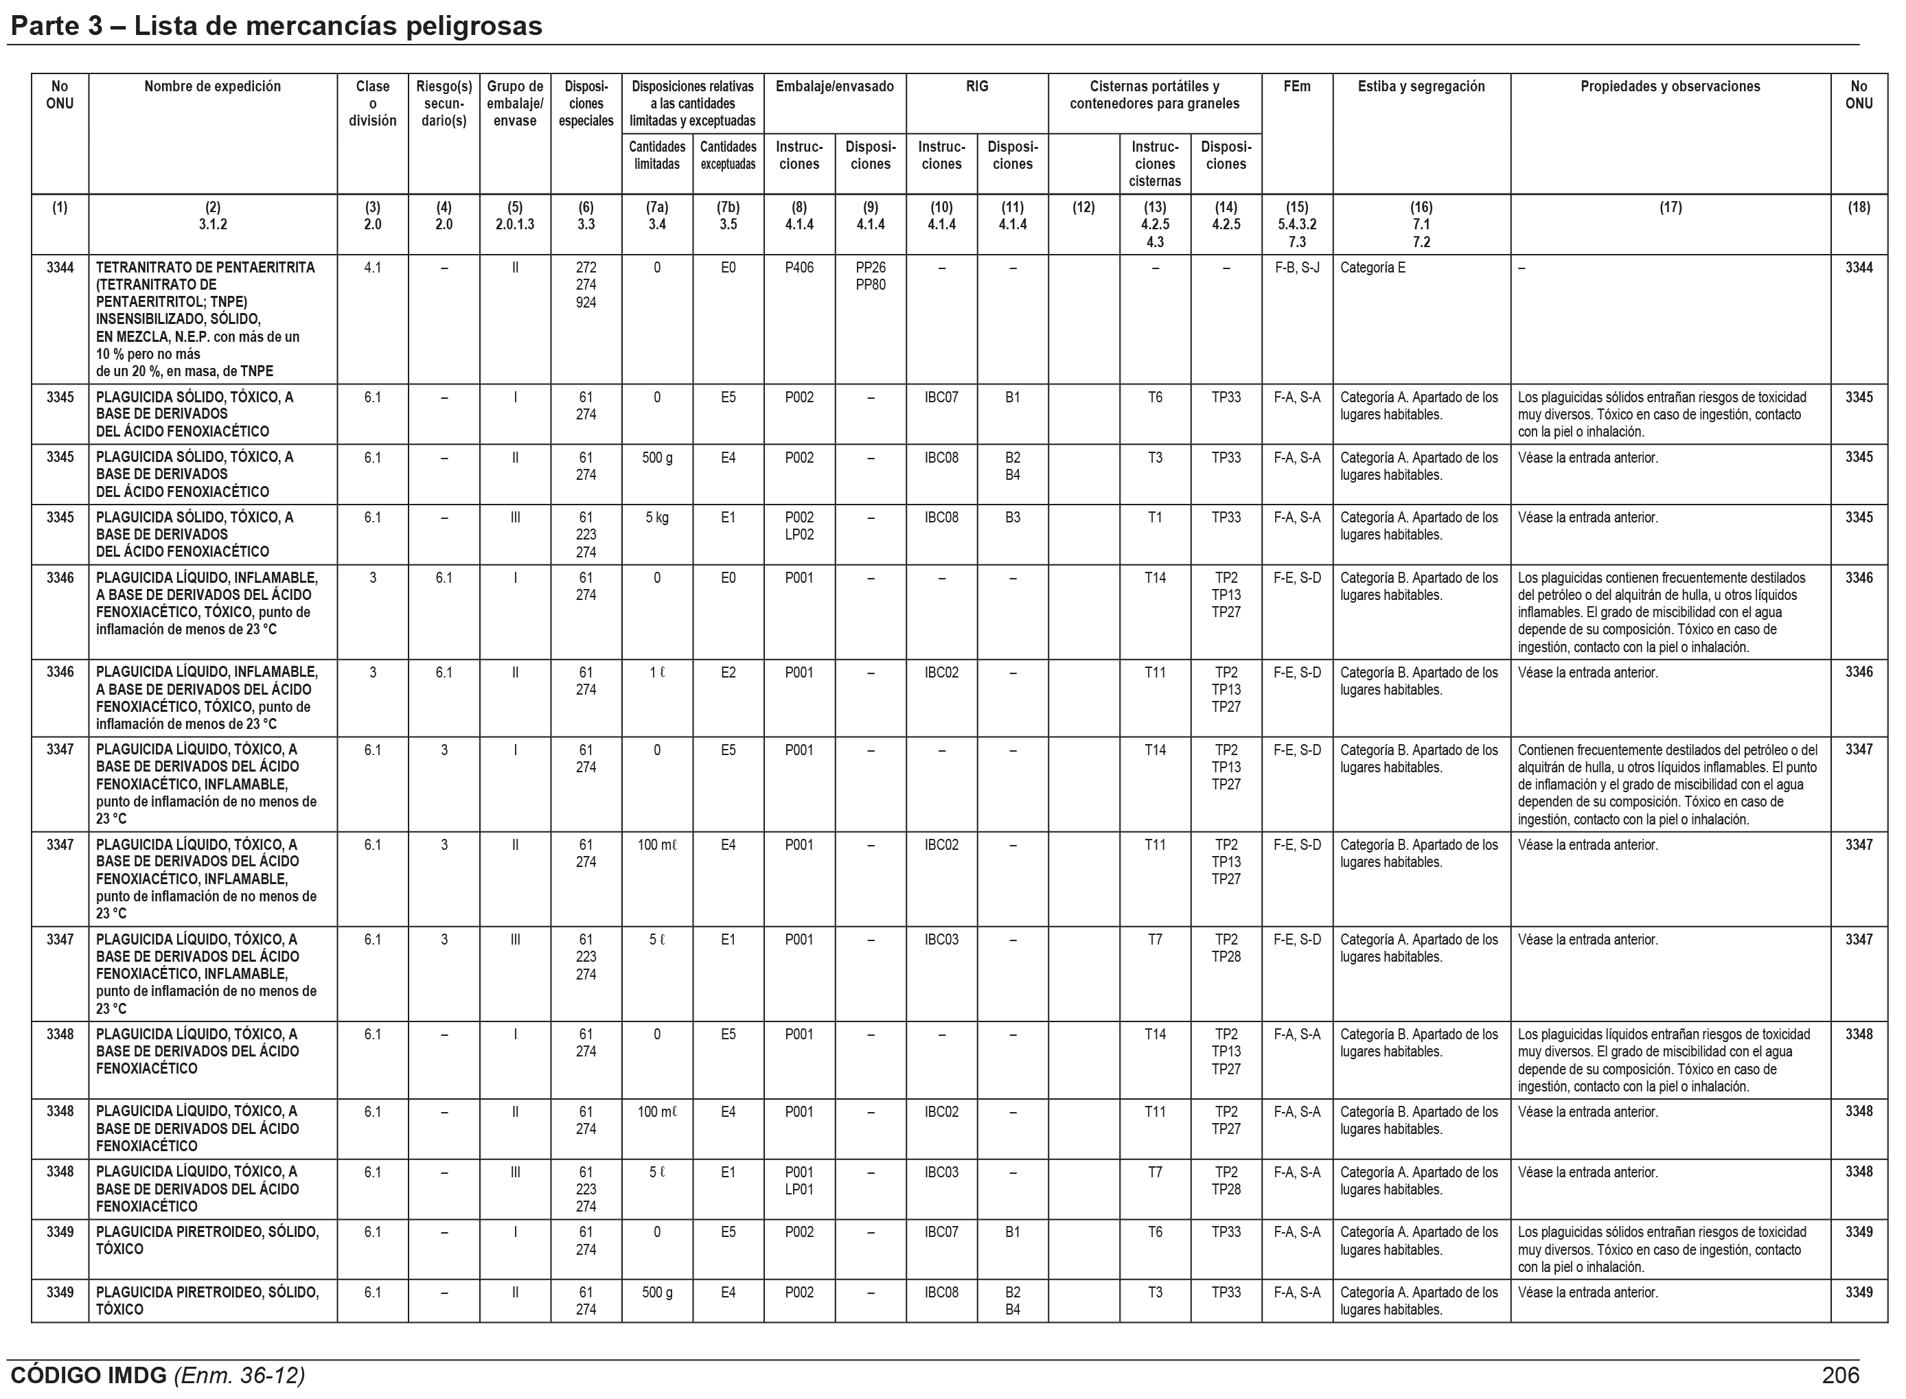
Task: Click the first 3344 UN number cell
Action: point(60,268)
